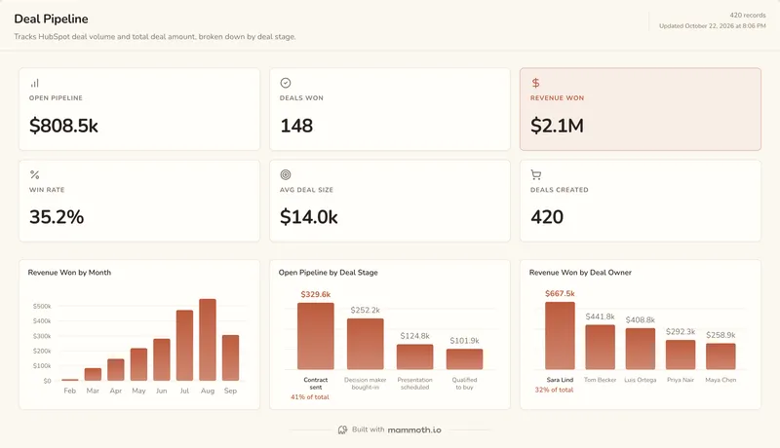Click the target icon above Avg Deal Size
The height and width of the screenshot is (448, 780).
[286, 175]
